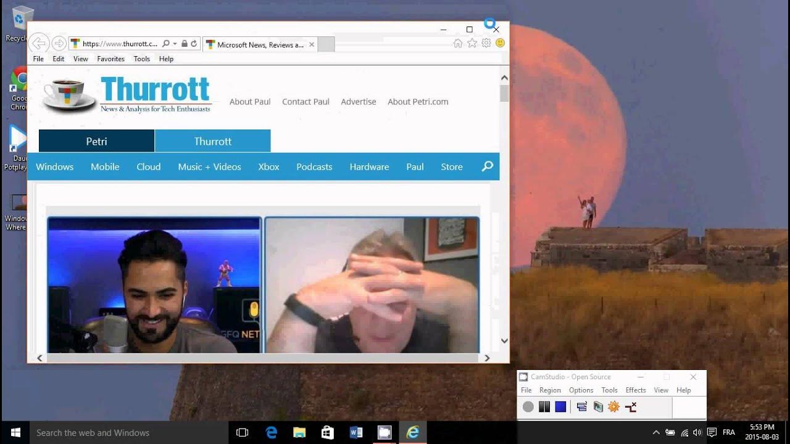Click CamStudio red autopan icon
The height and width of the screenshot is (444, 790).
630,407
